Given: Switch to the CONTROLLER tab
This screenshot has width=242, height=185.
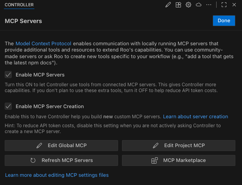Looking at the screenshot, I should [19, 5].
